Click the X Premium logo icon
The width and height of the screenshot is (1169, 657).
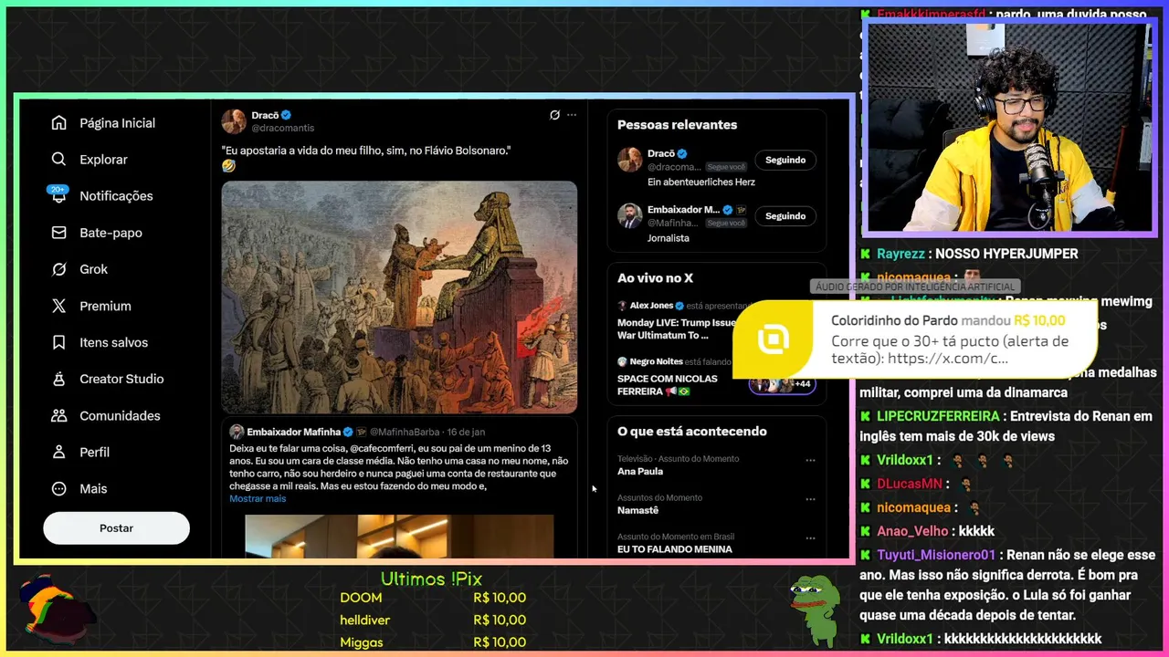pos(59,306)
